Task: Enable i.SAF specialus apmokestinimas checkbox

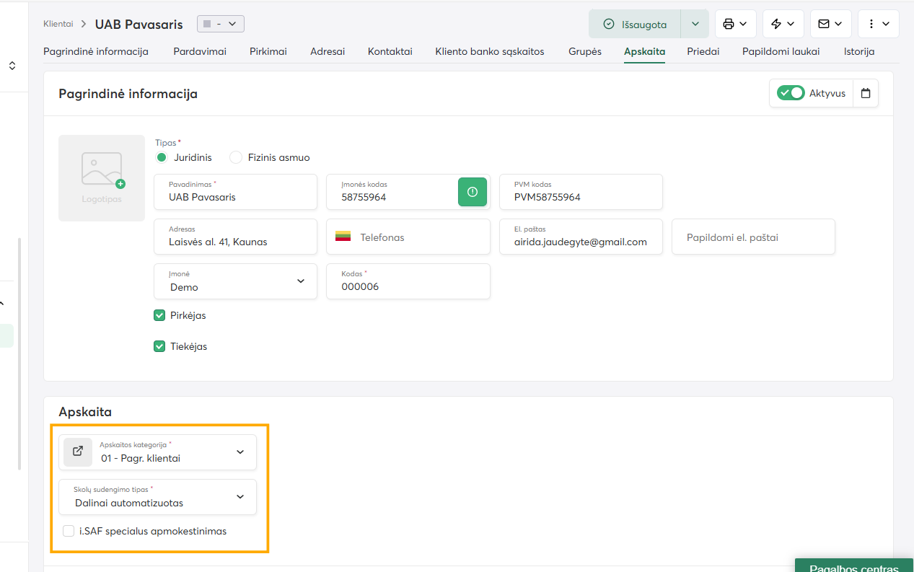Action: click(x=69, y=532)
